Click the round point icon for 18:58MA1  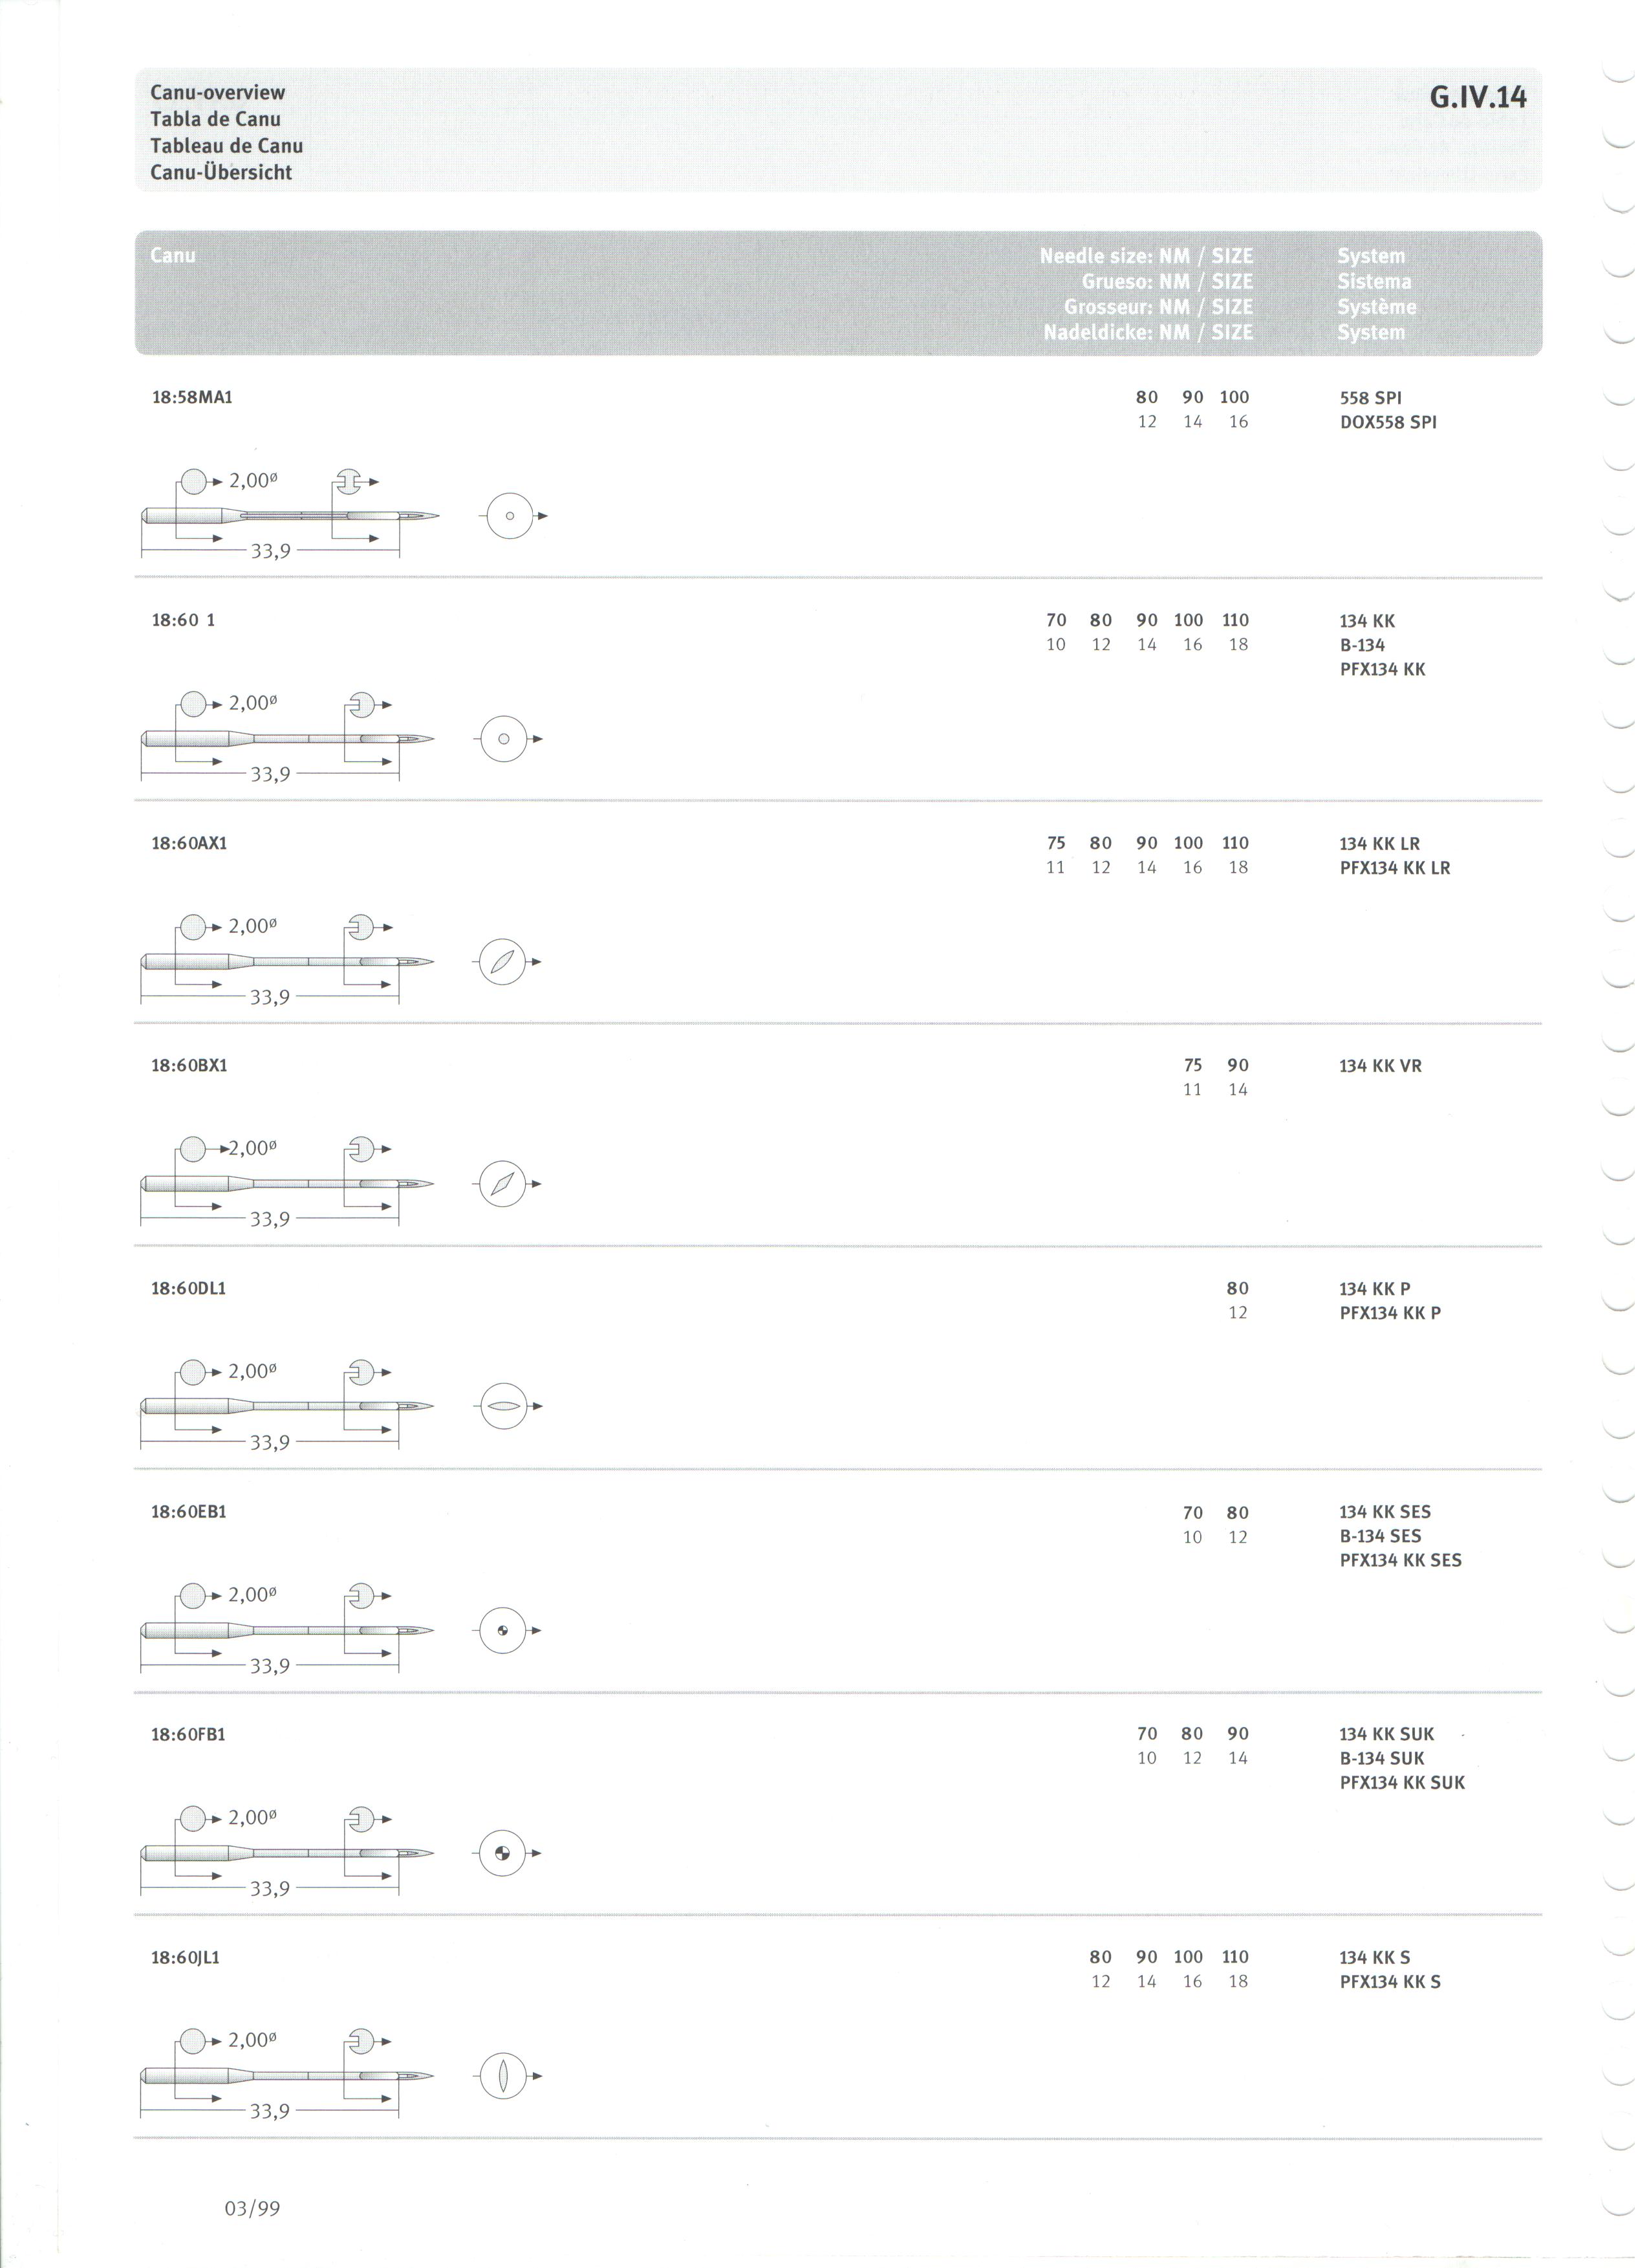512,519
